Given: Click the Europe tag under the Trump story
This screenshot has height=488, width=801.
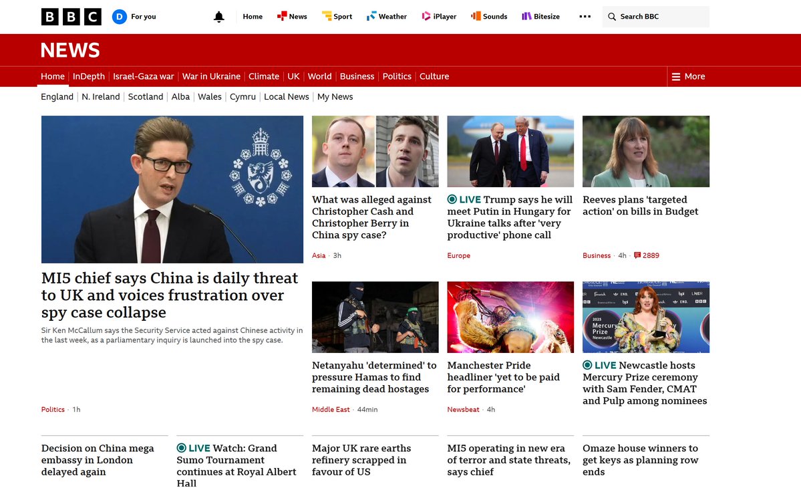Looking at the screenshot, I should 459,255.
